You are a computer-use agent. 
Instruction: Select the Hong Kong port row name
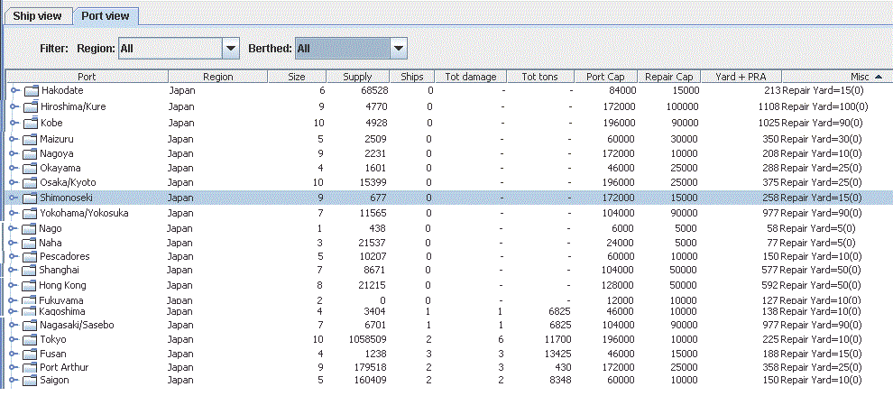62,285
